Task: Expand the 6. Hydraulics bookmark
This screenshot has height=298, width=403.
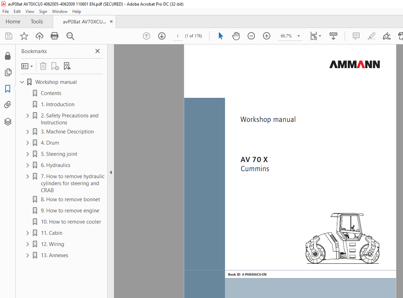Action: (x=28, y=165)
